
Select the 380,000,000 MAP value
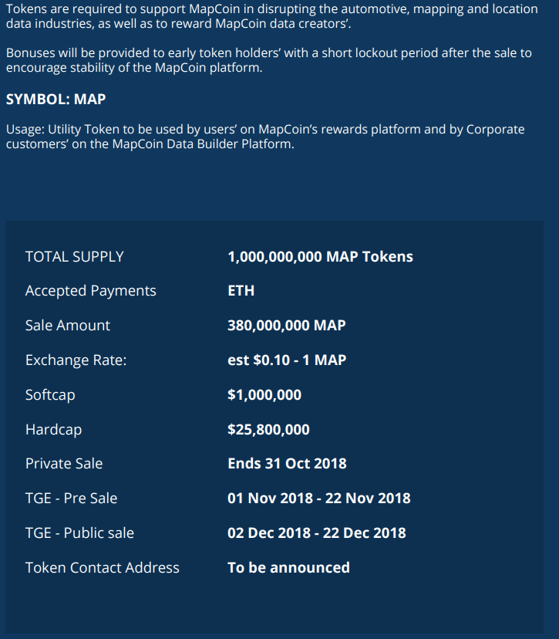coord(286,326)
